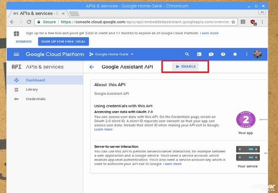Click the 'Using credentials with this API' heading
The height and width of the screenshot is (193, 278).
point(123,106)
